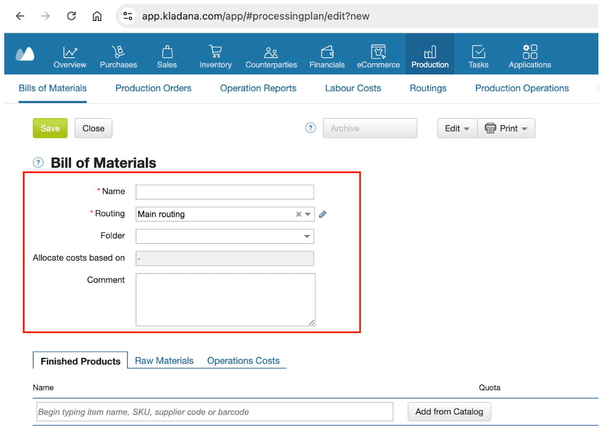This screenshot has width=615, height=446.
Task: Click Add from Catalog button
Action: click(x=449, y=412)
